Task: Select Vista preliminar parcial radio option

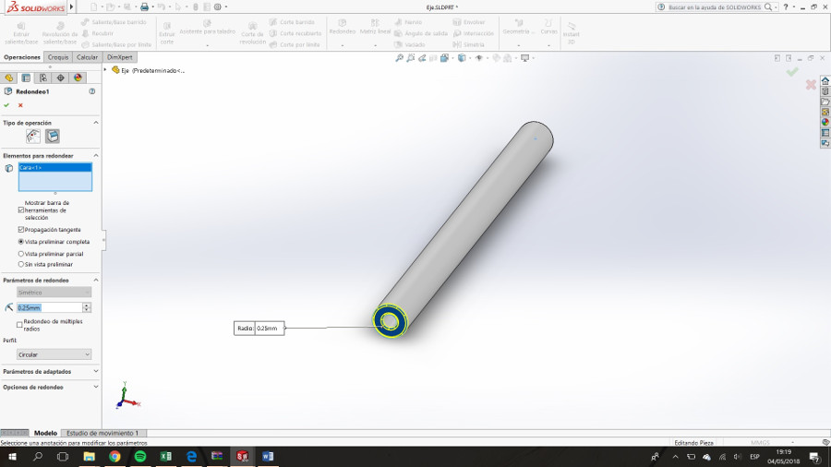Action: (21, 254)
